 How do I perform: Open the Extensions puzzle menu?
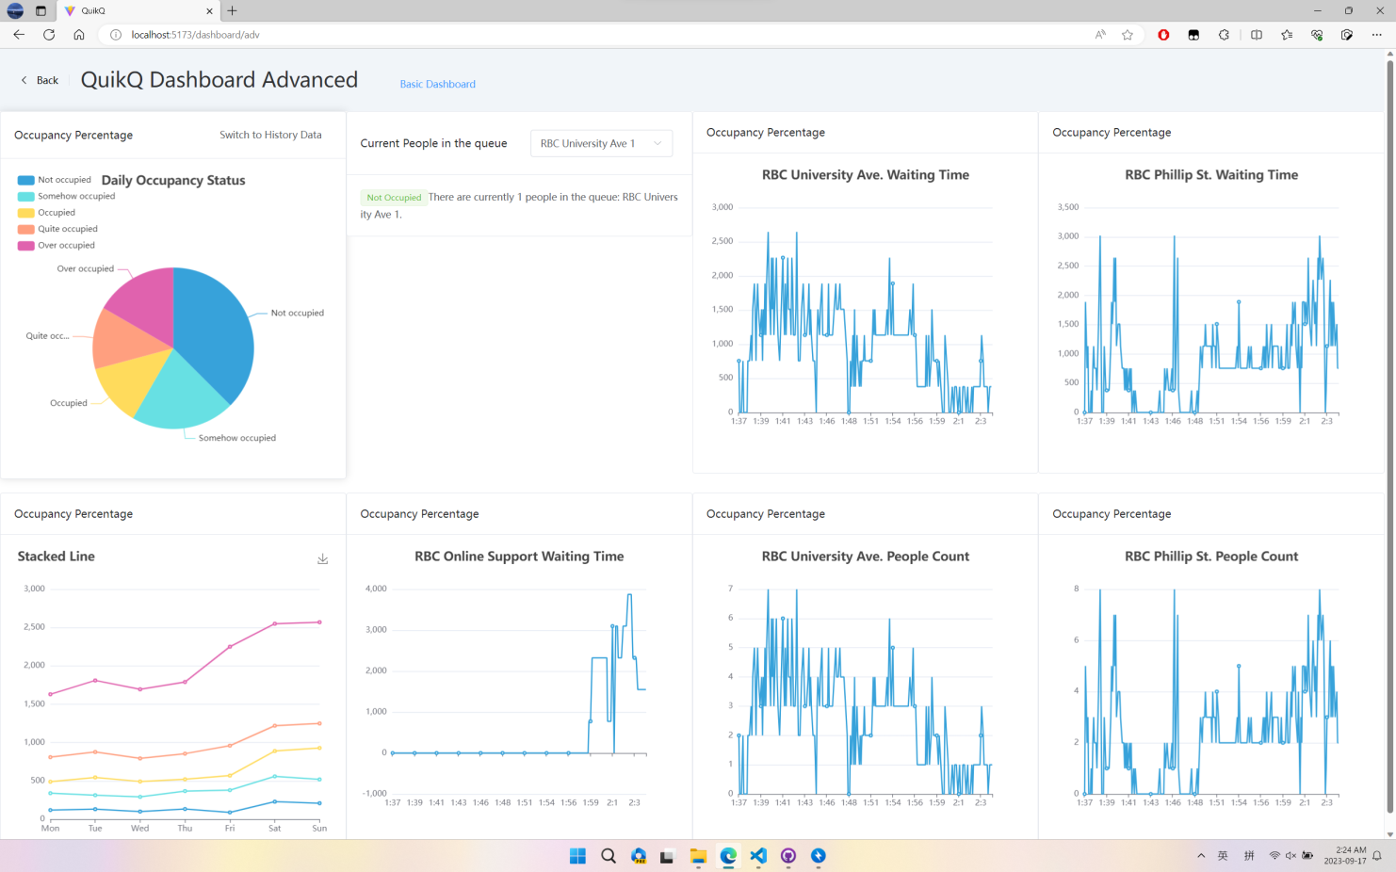click(x=1224, y=35)
